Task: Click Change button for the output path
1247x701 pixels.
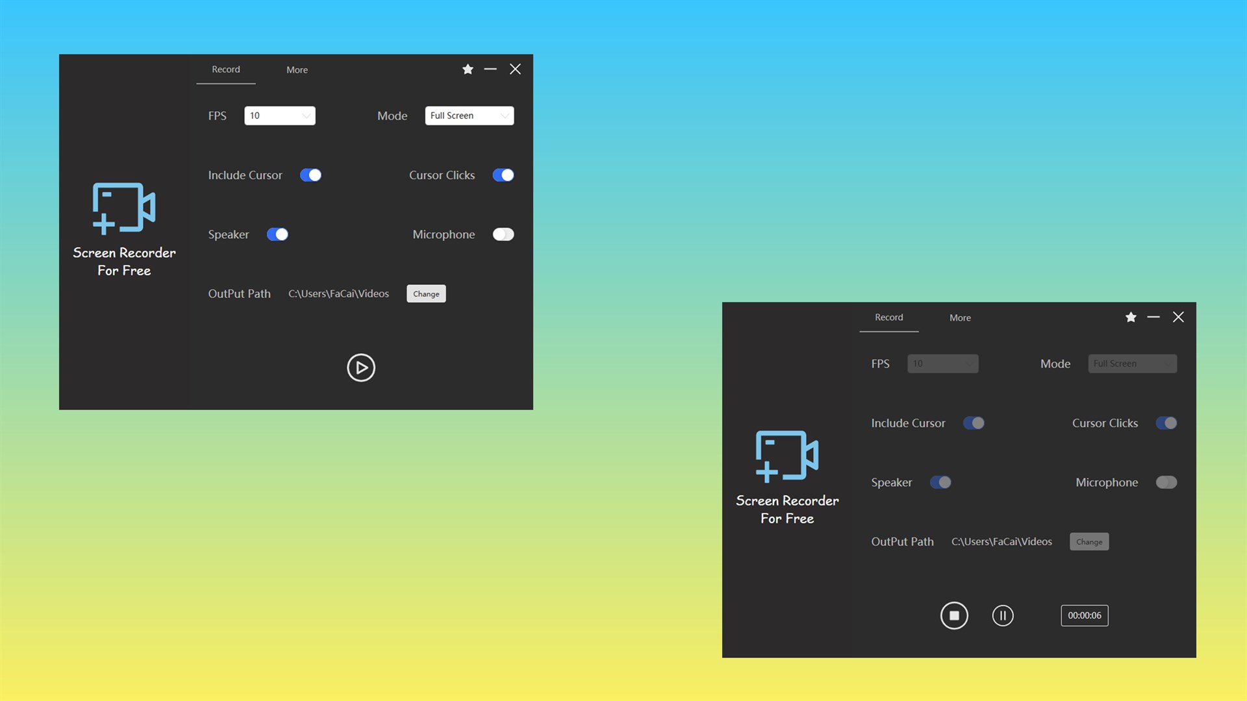Action: click(x=426, y=294)
